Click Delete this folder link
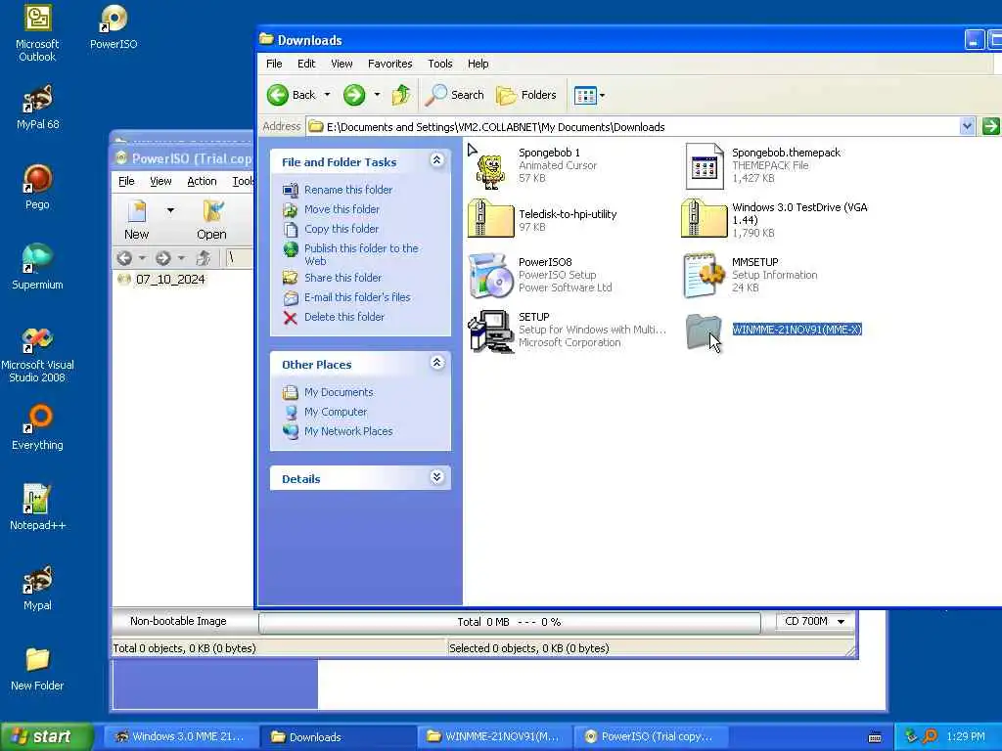Viewport: 1002px width, 751px height. [x=344, y=317]
